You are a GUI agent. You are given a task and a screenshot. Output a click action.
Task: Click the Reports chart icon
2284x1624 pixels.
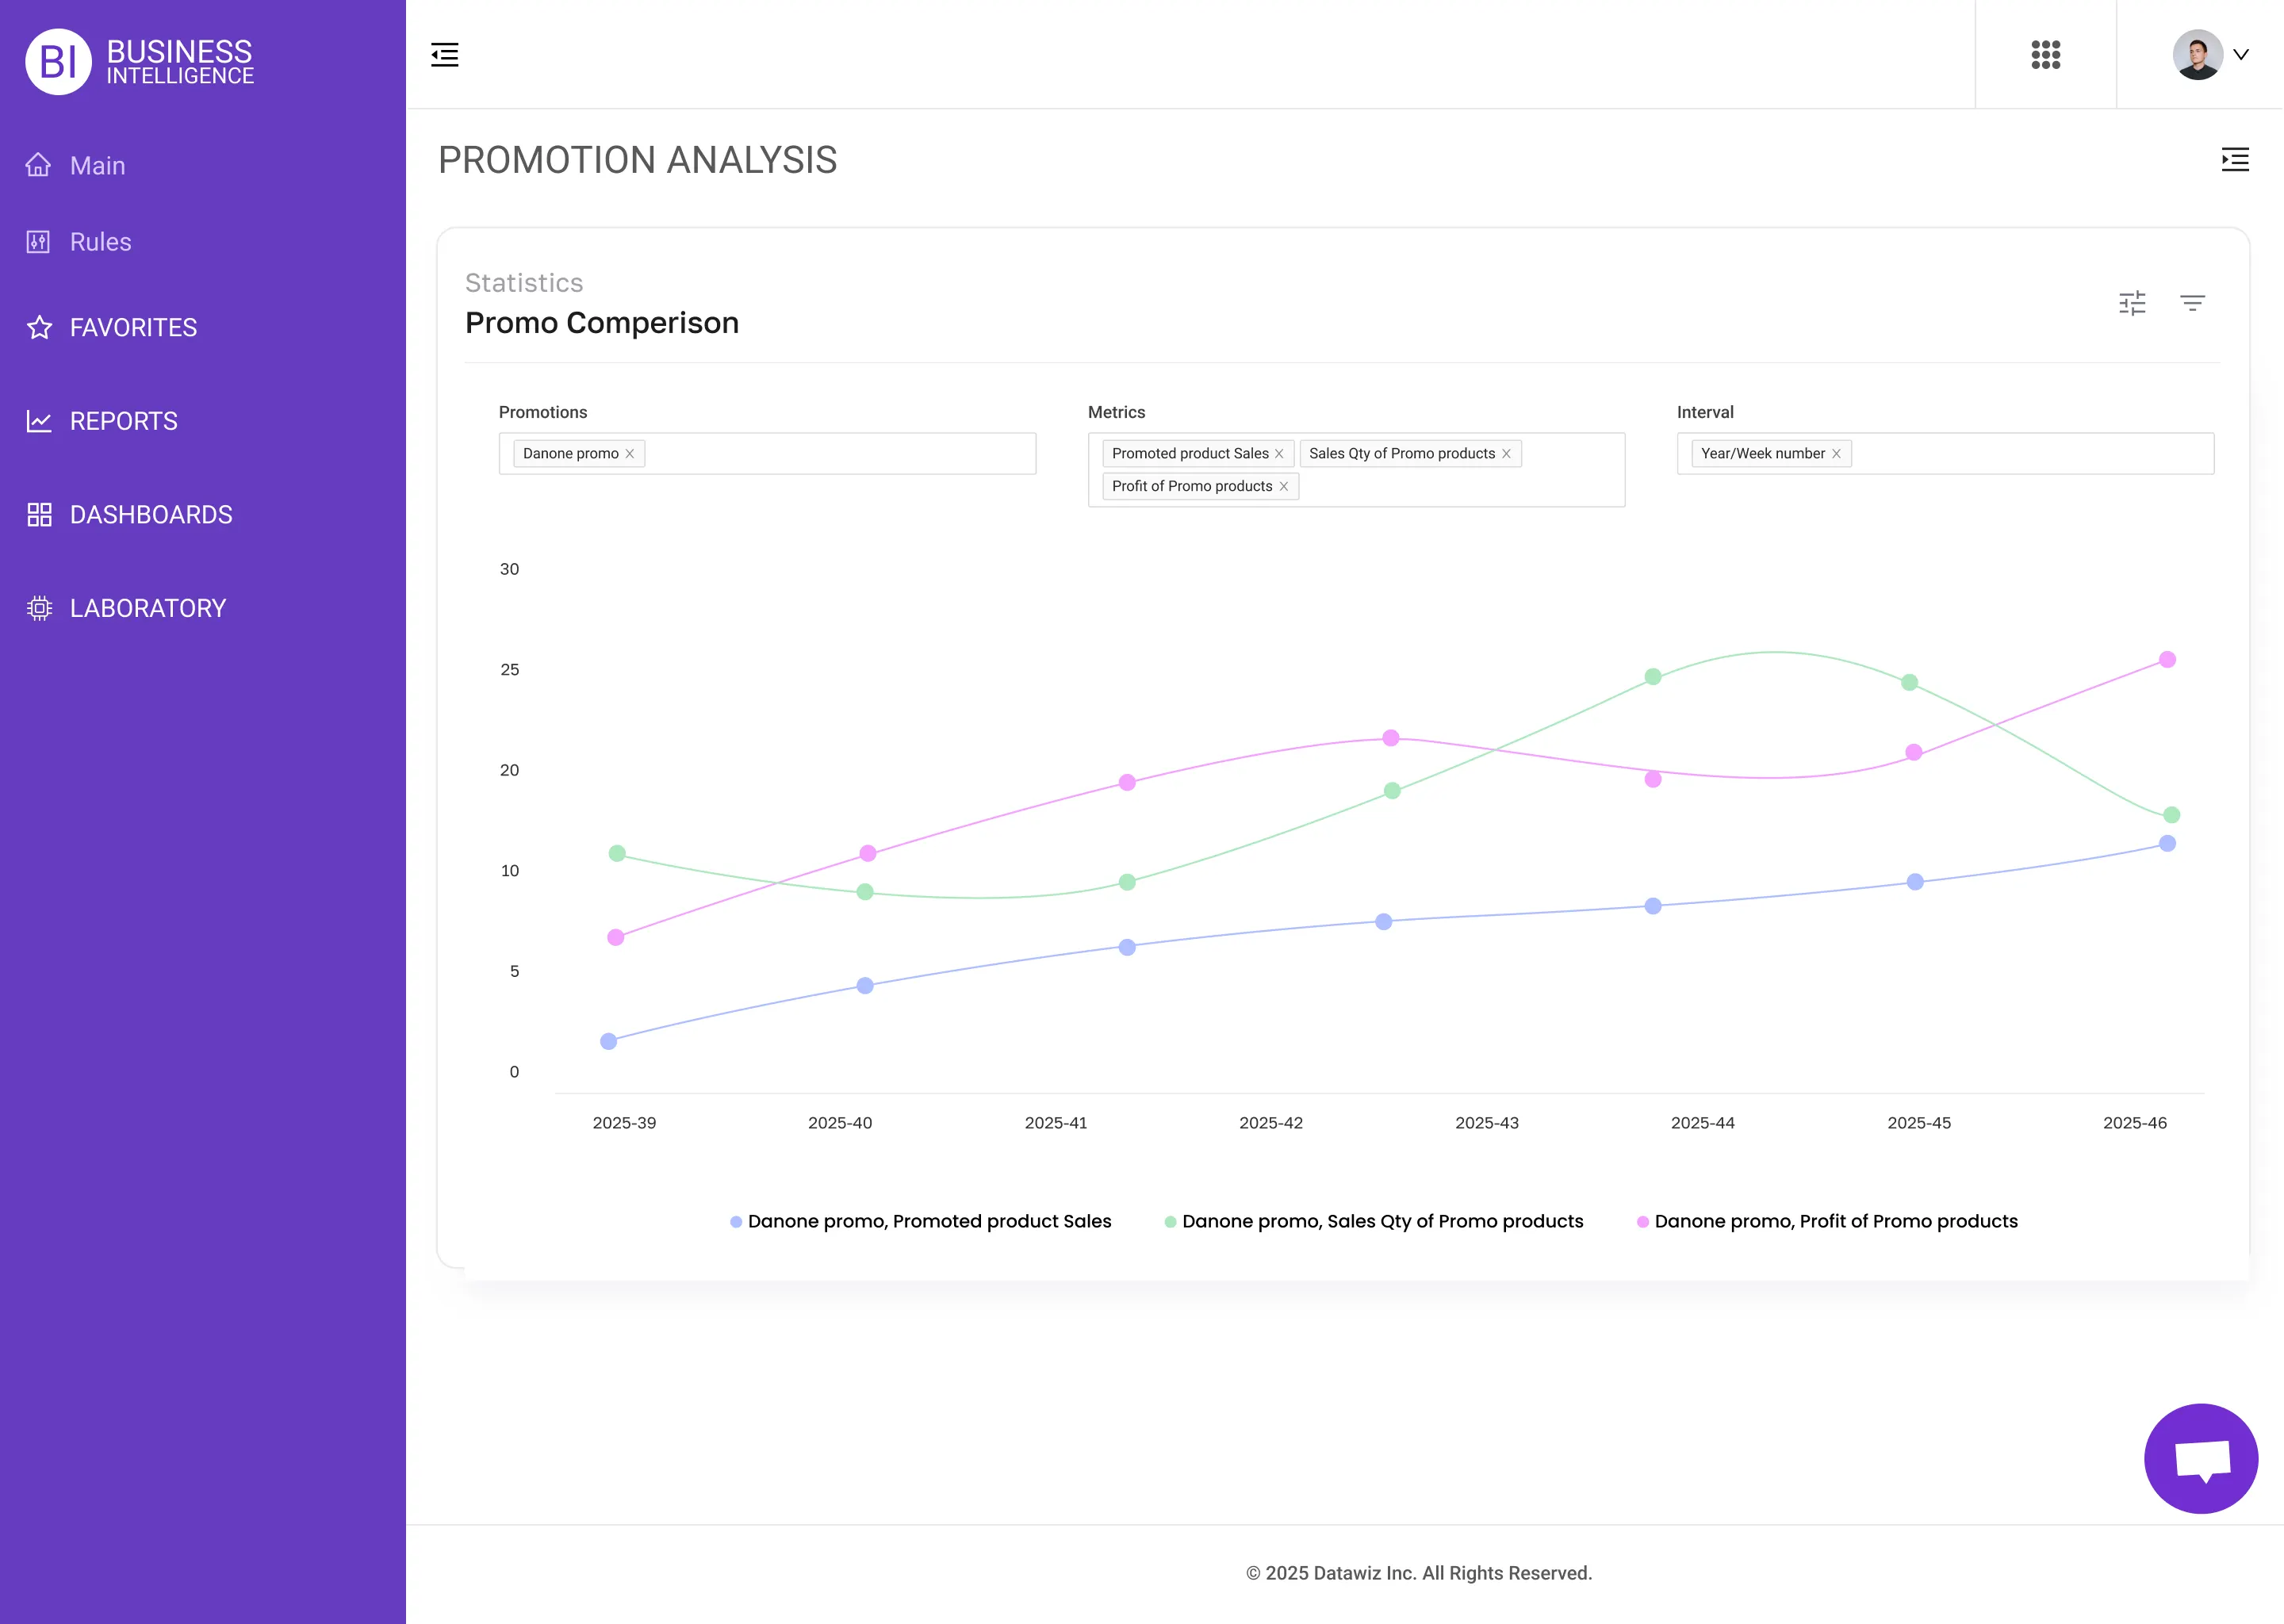tap(38, 421)
